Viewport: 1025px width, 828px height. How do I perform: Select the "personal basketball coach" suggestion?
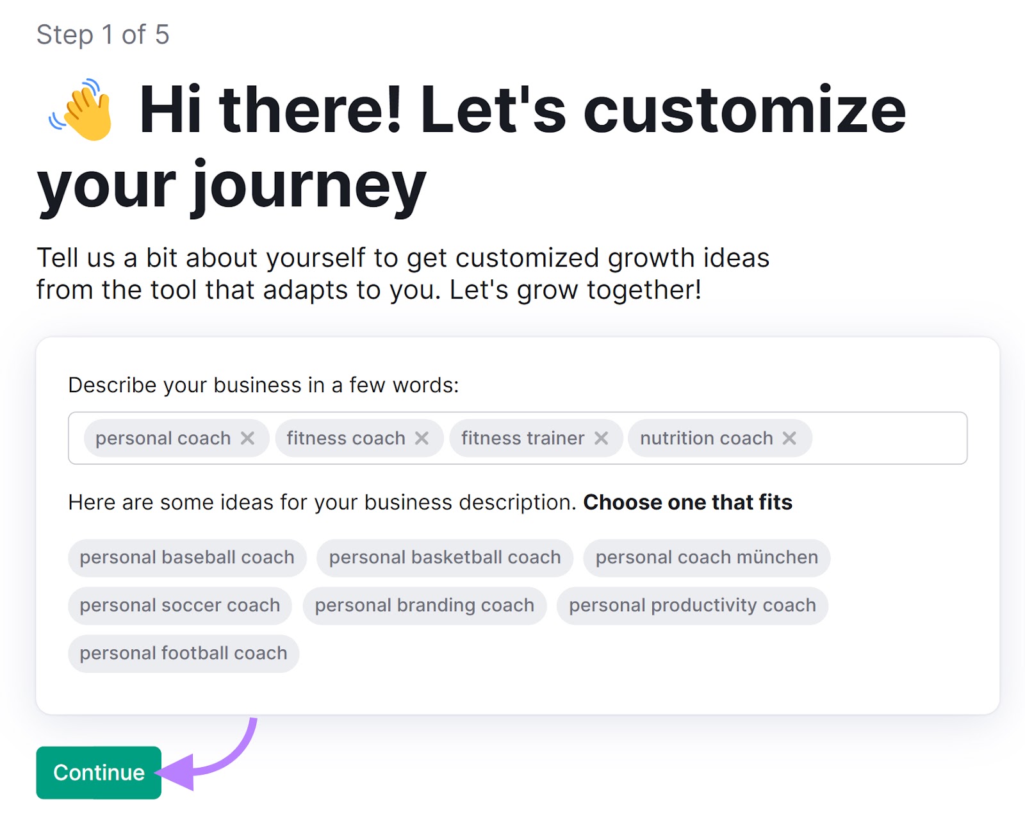tap(444, 557)
